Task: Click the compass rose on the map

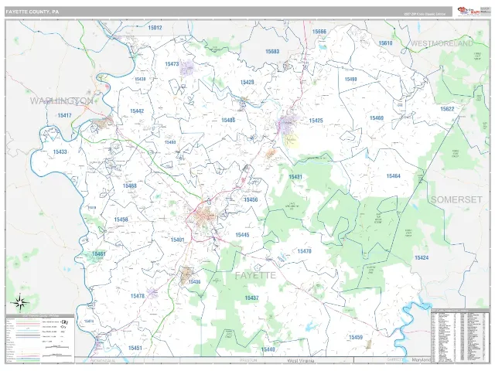Action: (20, 303)
